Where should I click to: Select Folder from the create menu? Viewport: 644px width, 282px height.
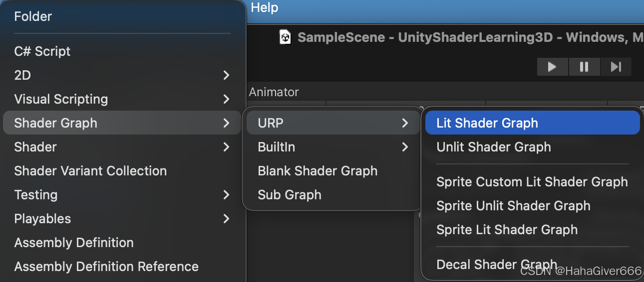[33, 16]
